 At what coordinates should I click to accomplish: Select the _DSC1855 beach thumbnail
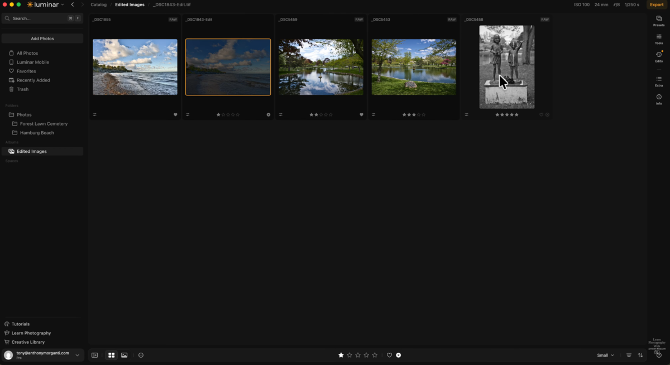coord(135,67)
